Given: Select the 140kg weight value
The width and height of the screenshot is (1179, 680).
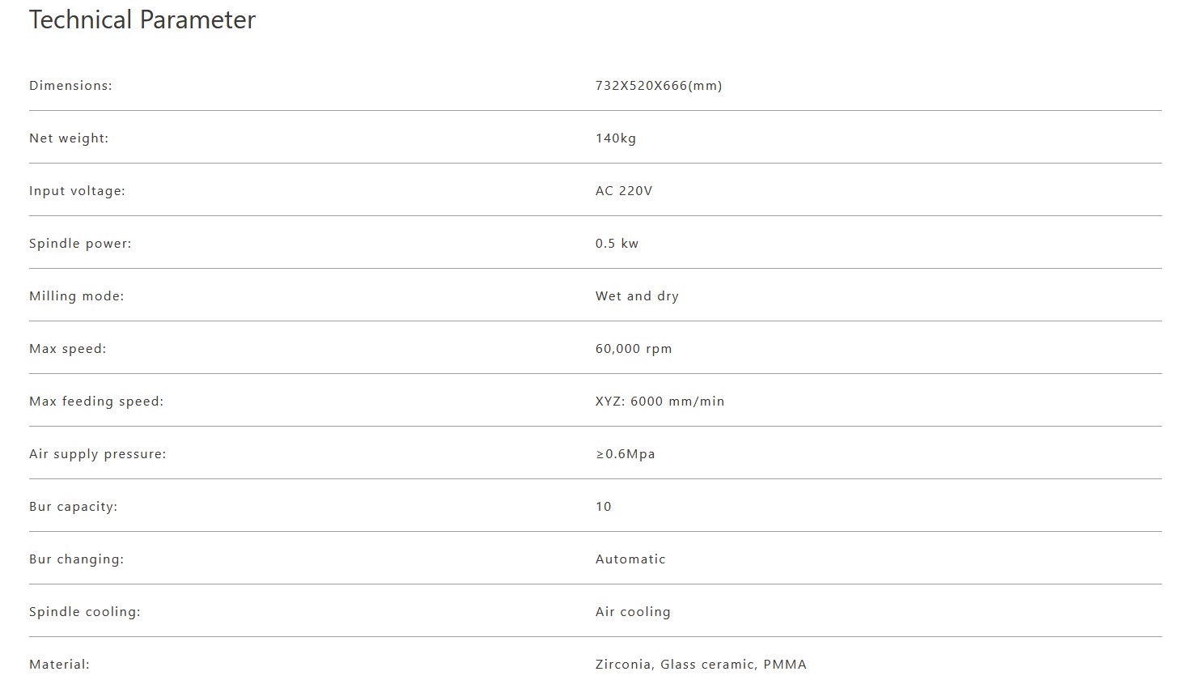Looking at the screenshot, I should (616, 138).
